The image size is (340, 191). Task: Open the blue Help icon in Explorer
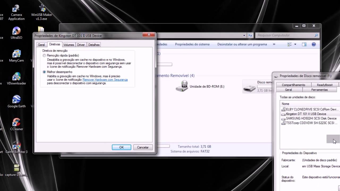click(314, 44)
